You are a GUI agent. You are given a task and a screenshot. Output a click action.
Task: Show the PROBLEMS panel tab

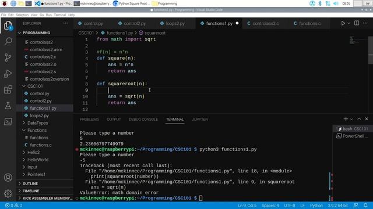point(89,119)
